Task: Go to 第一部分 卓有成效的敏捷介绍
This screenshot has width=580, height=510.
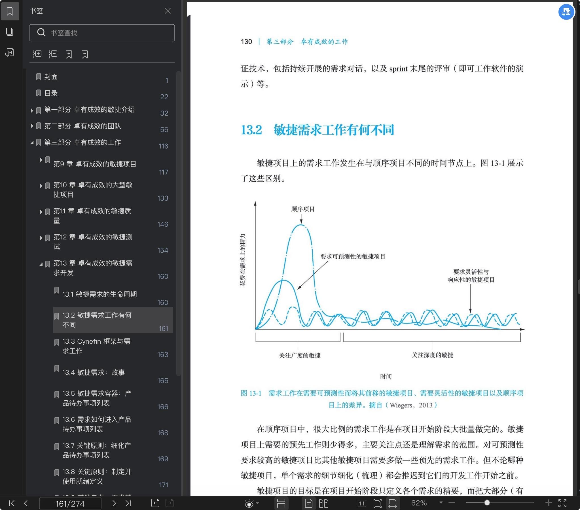Action: click(89, 109)
